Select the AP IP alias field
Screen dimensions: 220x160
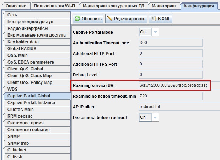(x=170, y=107)
